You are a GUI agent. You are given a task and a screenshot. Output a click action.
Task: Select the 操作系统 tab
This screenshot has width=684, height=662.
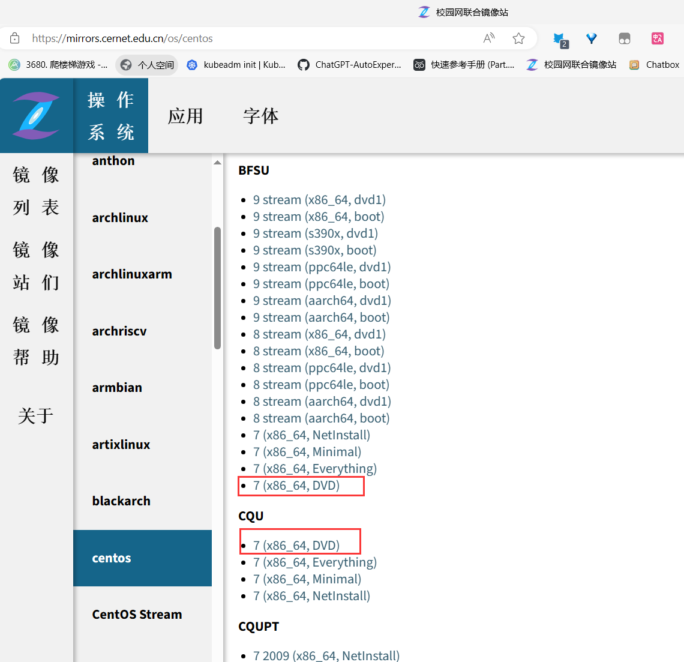pos(111,116)
